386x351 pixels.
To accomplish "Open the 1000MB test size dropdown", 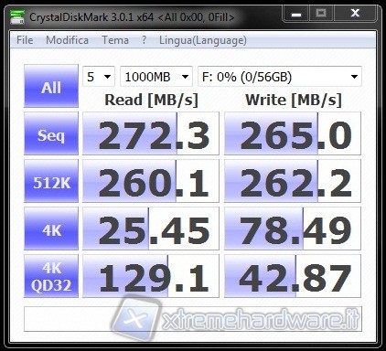I will (156, 77).
